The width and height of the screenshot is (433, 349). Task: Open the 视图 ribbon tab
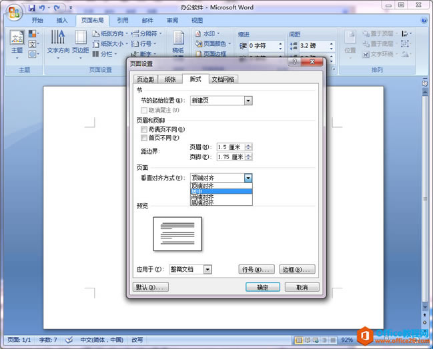coord(197,21)
